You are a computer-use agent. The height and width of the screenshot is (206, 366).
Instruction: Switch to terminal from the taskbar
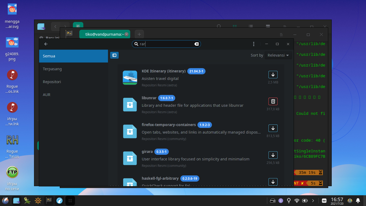(x=49, y=200)
